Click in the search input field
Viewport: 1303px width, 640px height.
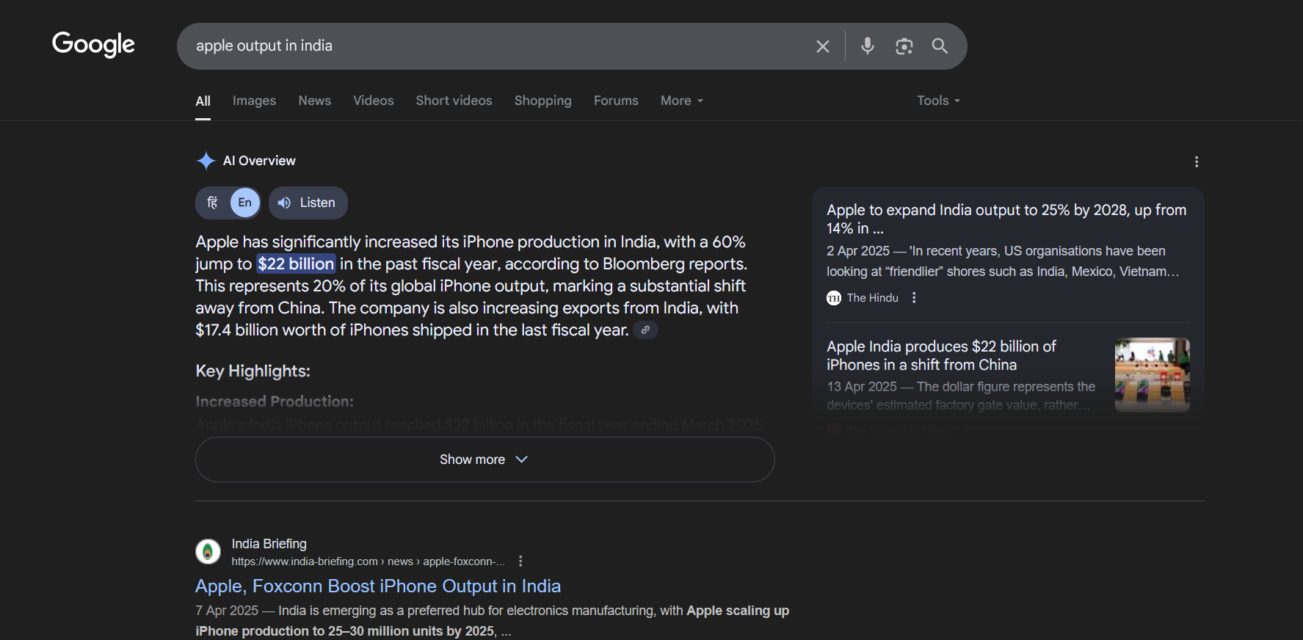pyautogui.click(x=499, y=46)
